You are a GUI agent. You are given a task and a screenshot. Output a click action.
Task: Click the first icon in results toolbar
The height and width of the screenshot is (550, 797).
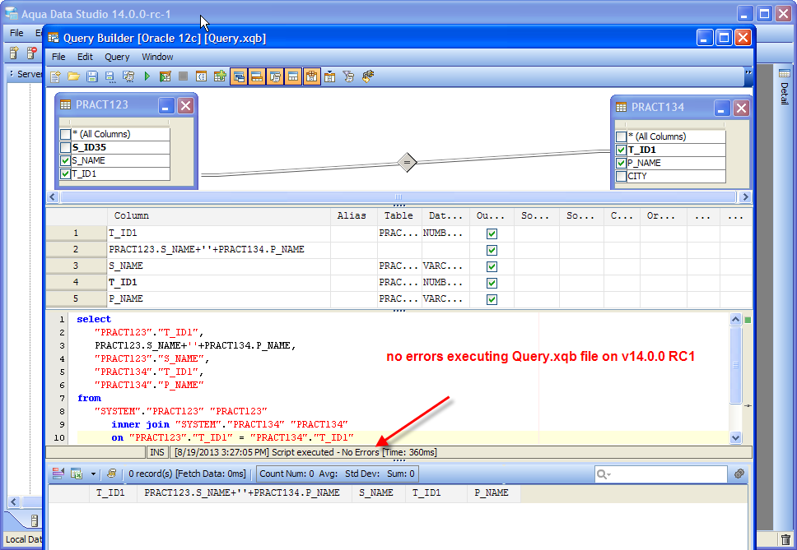point(58,474)
